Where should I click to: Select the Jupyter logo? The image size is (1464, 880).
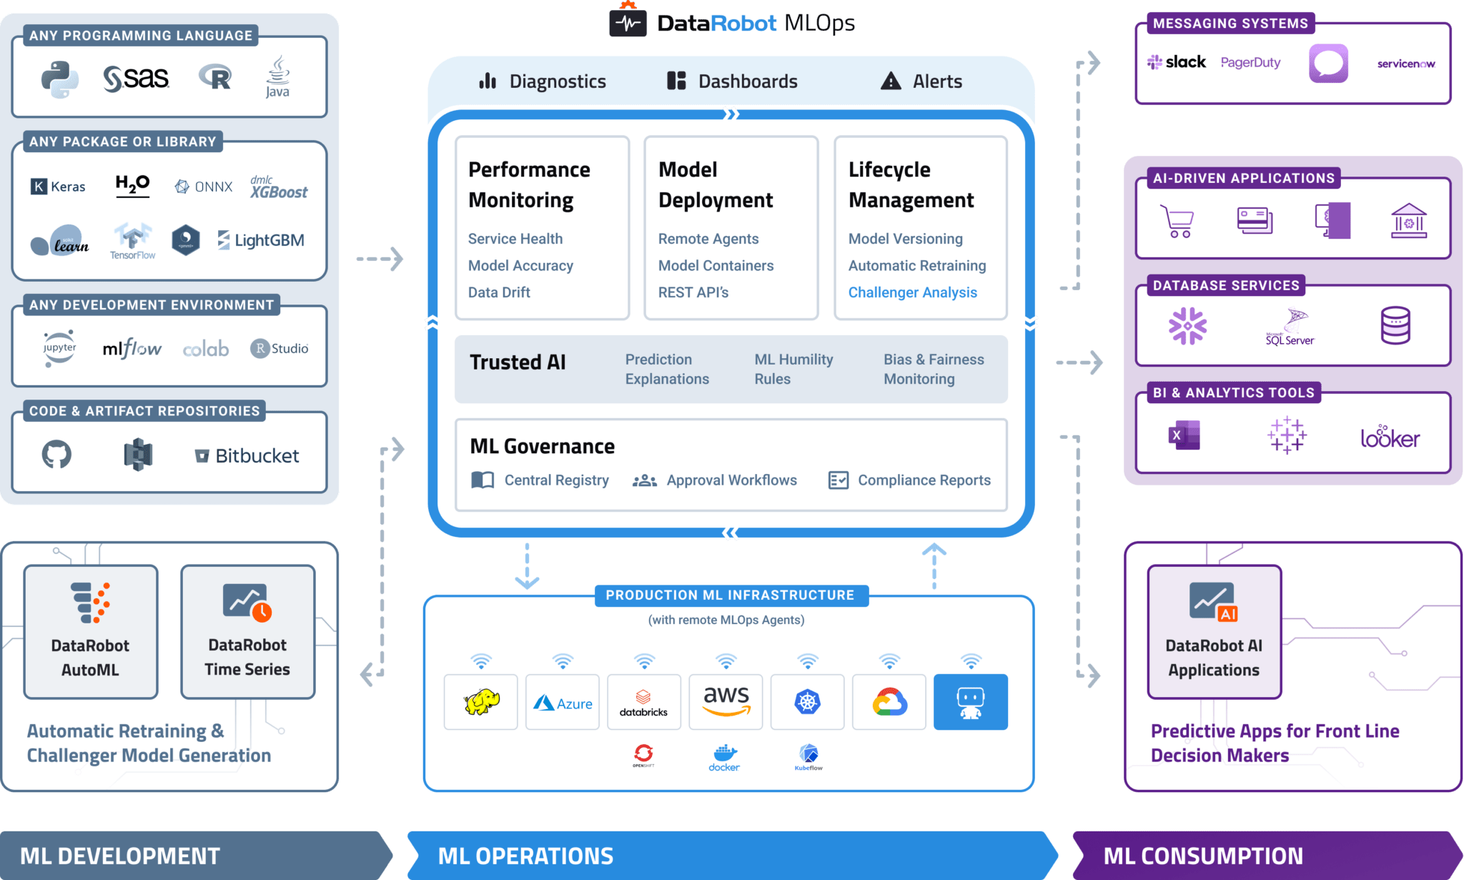59,348
